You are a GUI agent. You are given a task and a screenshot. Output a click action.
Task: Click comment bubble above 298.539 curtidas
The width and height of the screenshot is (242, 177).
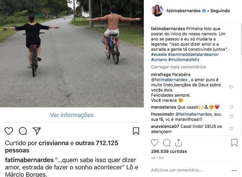click(x=167, y=143)
